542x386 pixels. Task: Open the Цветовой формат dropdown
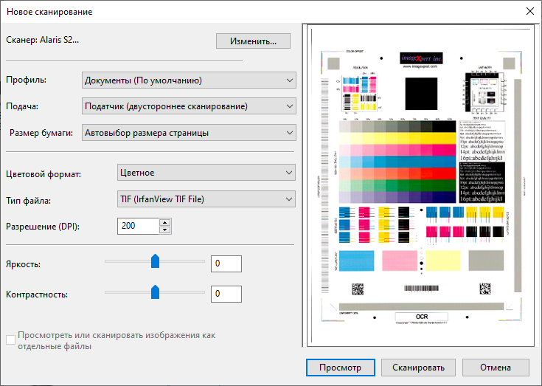(x=206, y=173)
